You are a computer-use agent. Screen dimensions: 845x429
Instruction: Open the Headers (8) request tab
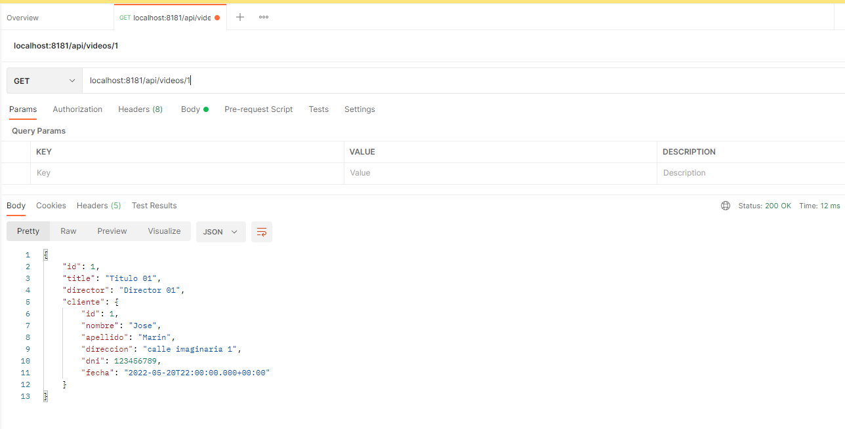point(140,109)
